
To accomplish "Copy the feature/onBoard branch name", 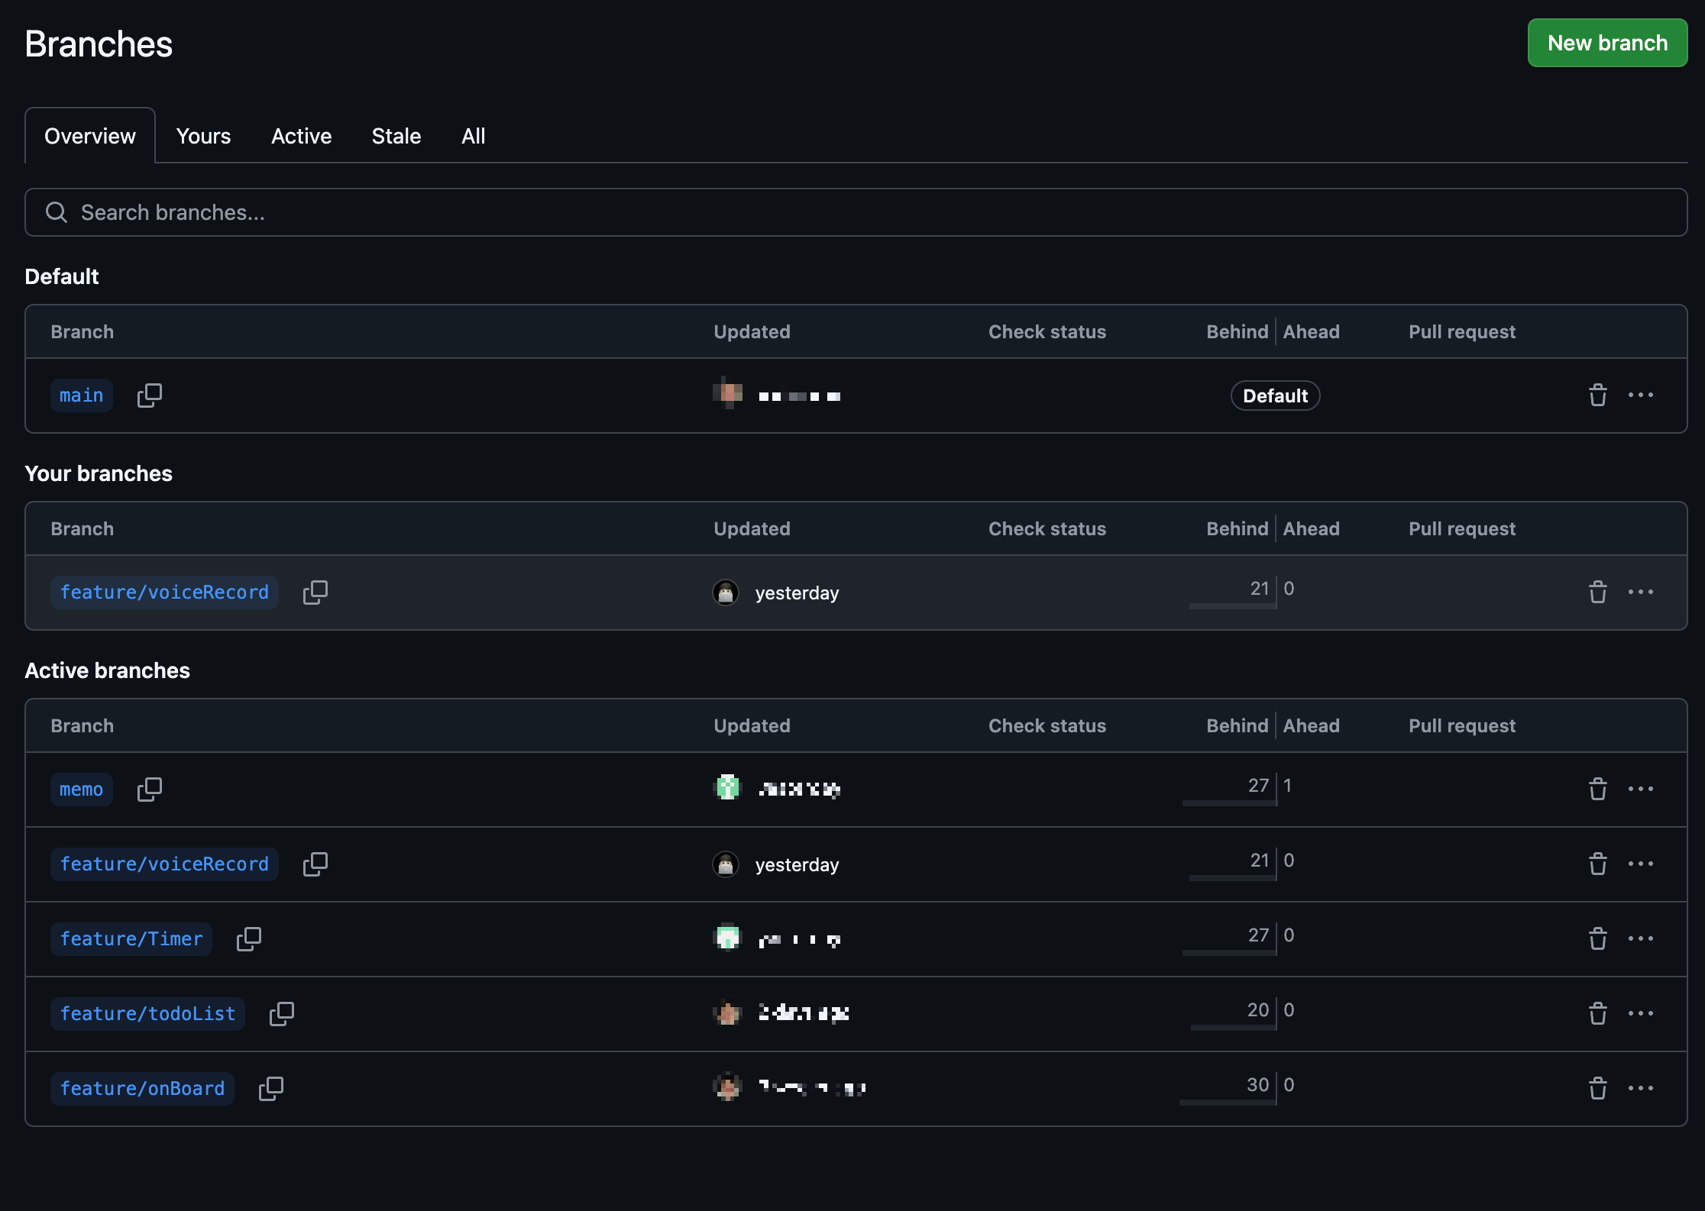I will (270, 1088).
